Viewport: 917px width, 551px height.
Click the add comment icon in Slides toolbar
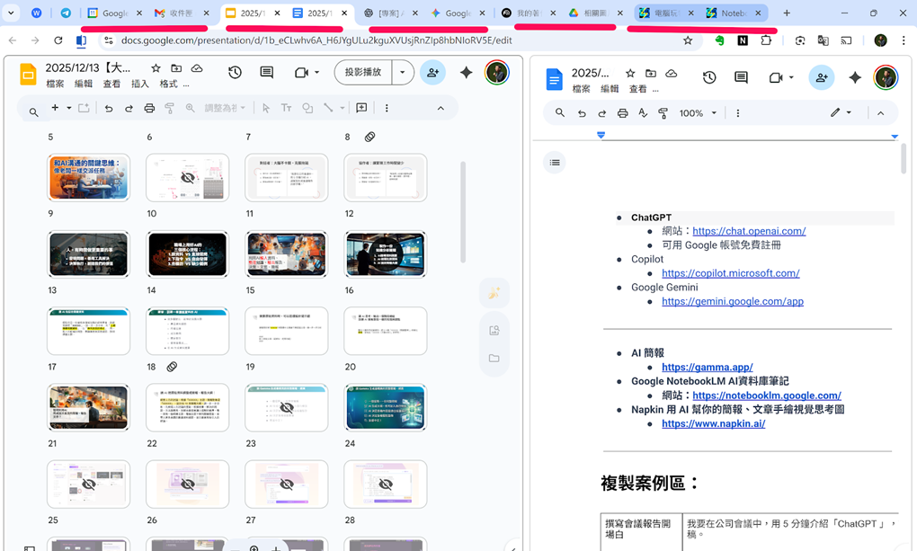pos(361,108)
